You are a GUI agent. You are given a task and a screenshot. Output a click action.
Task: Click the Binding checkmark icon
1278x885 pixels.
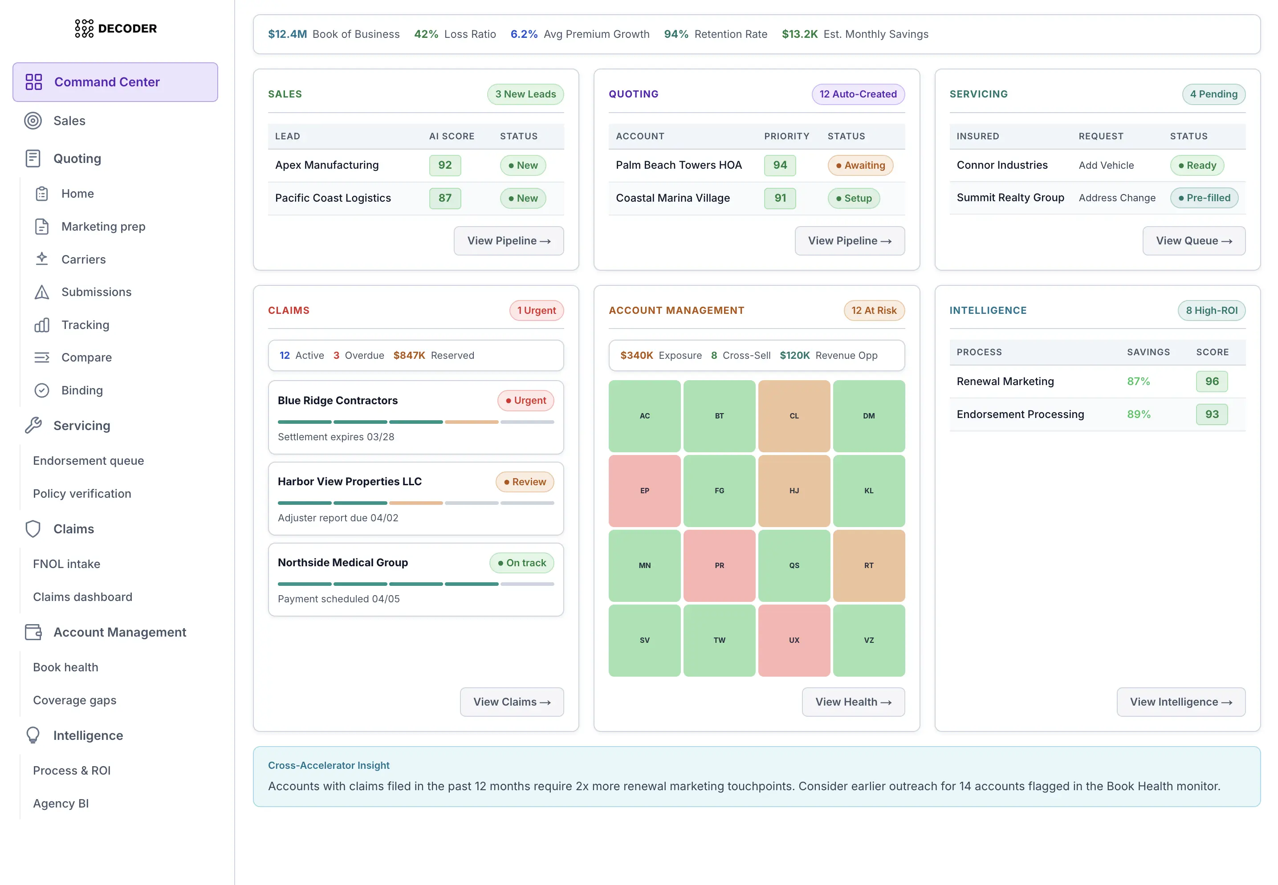pos(42,390)
